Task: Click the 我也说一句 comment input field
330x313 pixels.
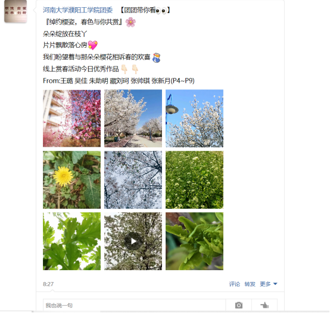Action: 134,305
